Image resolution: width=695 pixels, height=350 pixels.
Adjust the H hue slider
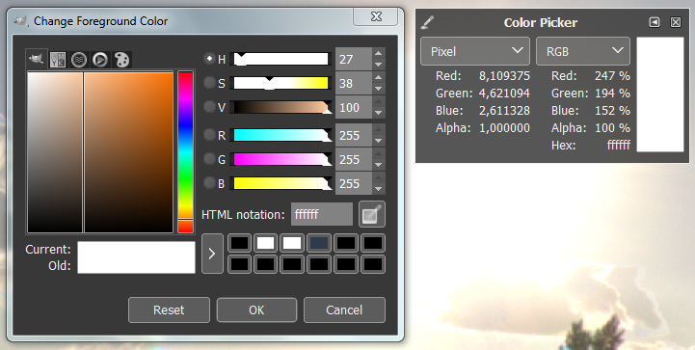(281, 59)
